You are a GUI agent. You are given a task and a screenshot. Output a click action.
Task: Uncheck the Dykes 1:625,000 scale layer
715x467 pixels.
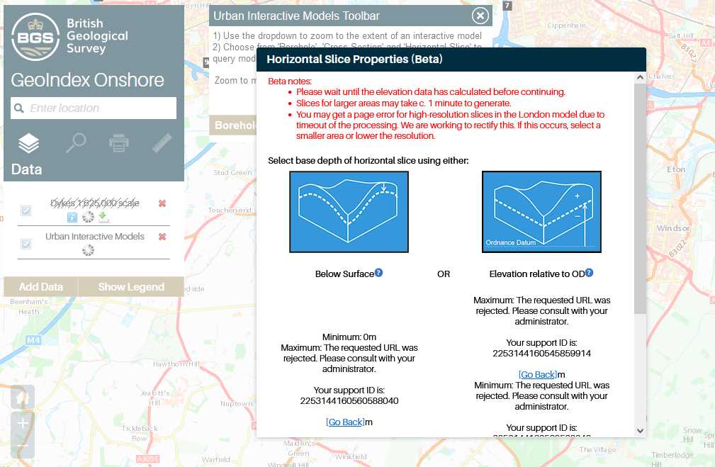(26, 210)
